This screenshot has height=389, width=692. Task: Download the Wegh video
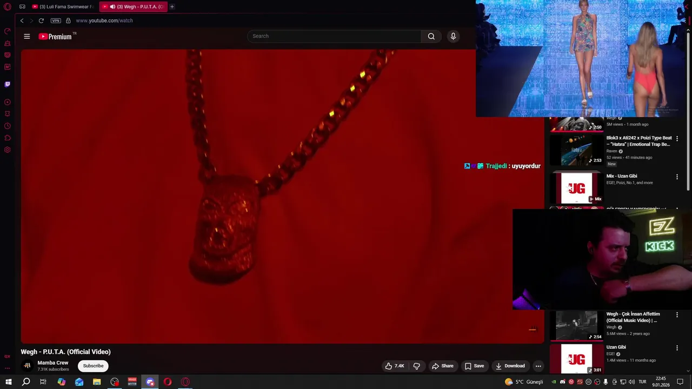coord(510,366)
